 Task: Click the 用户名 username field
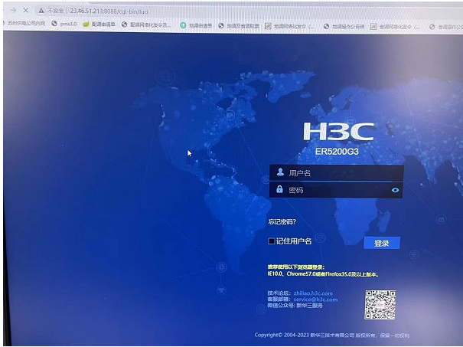click(336, 172)
